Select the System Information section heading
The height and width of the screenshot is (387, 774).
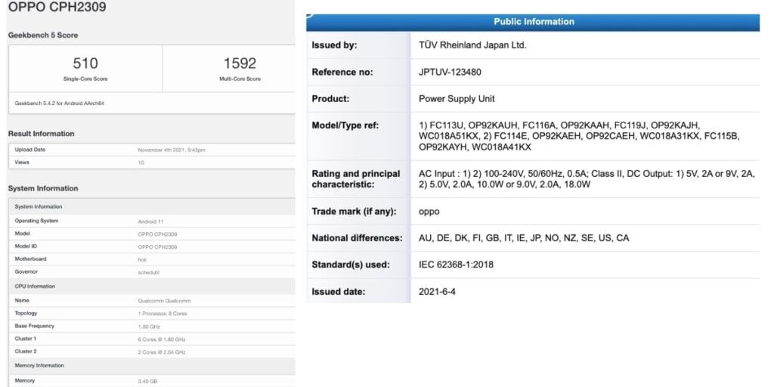(x=43, y=188)
